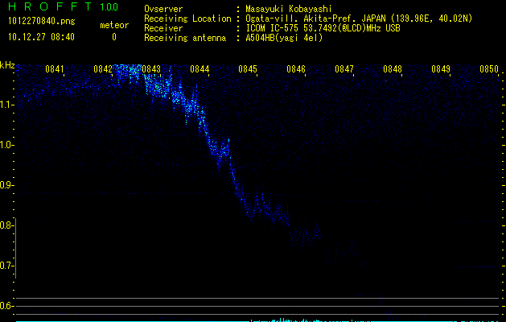506x322 pixels.
Task: Click the 0846 time axis marker
Action: 296,69
